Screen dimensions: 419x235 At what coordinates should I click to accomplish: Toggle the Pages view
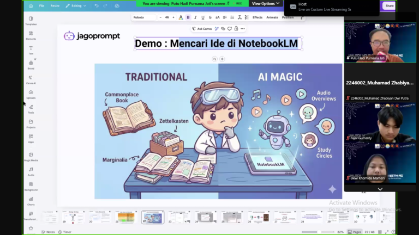click(x=354, y=232)
